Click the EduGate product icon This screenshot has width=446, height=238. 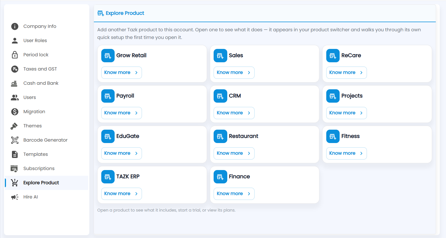[108, 136]
